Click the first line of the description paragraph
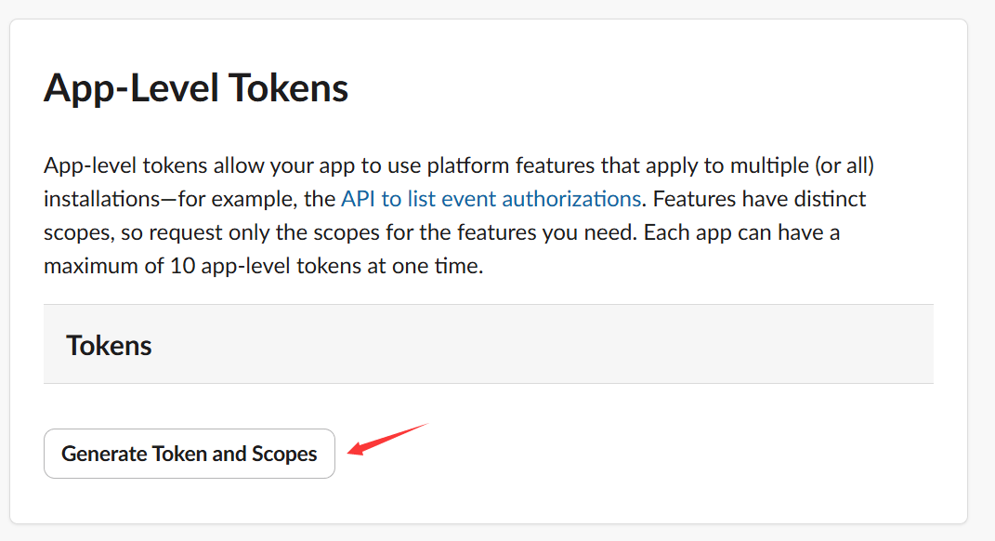Screen dimensions: 995x541 459,165
